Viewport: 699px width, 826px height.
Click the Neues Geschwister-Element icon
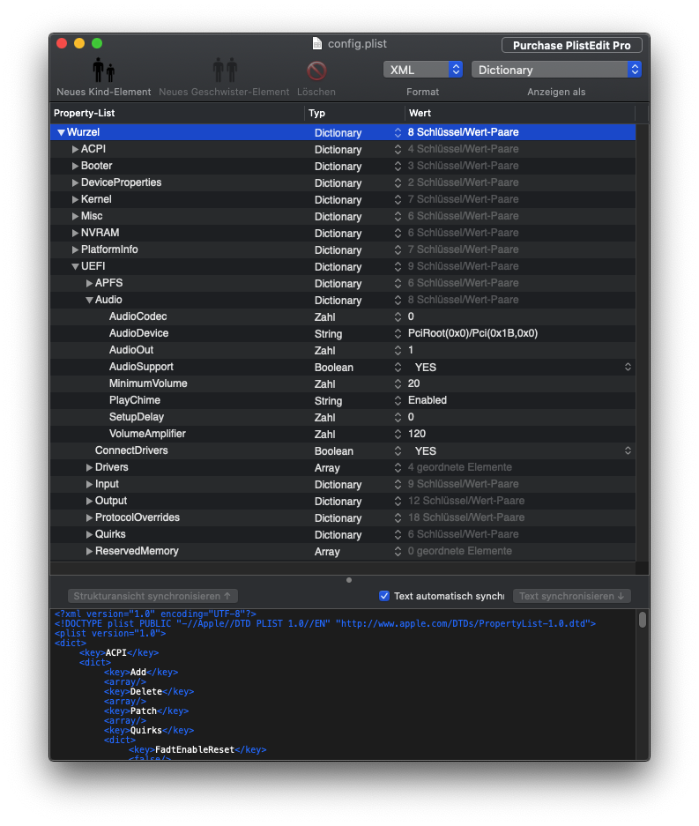[x=225, y=70]
